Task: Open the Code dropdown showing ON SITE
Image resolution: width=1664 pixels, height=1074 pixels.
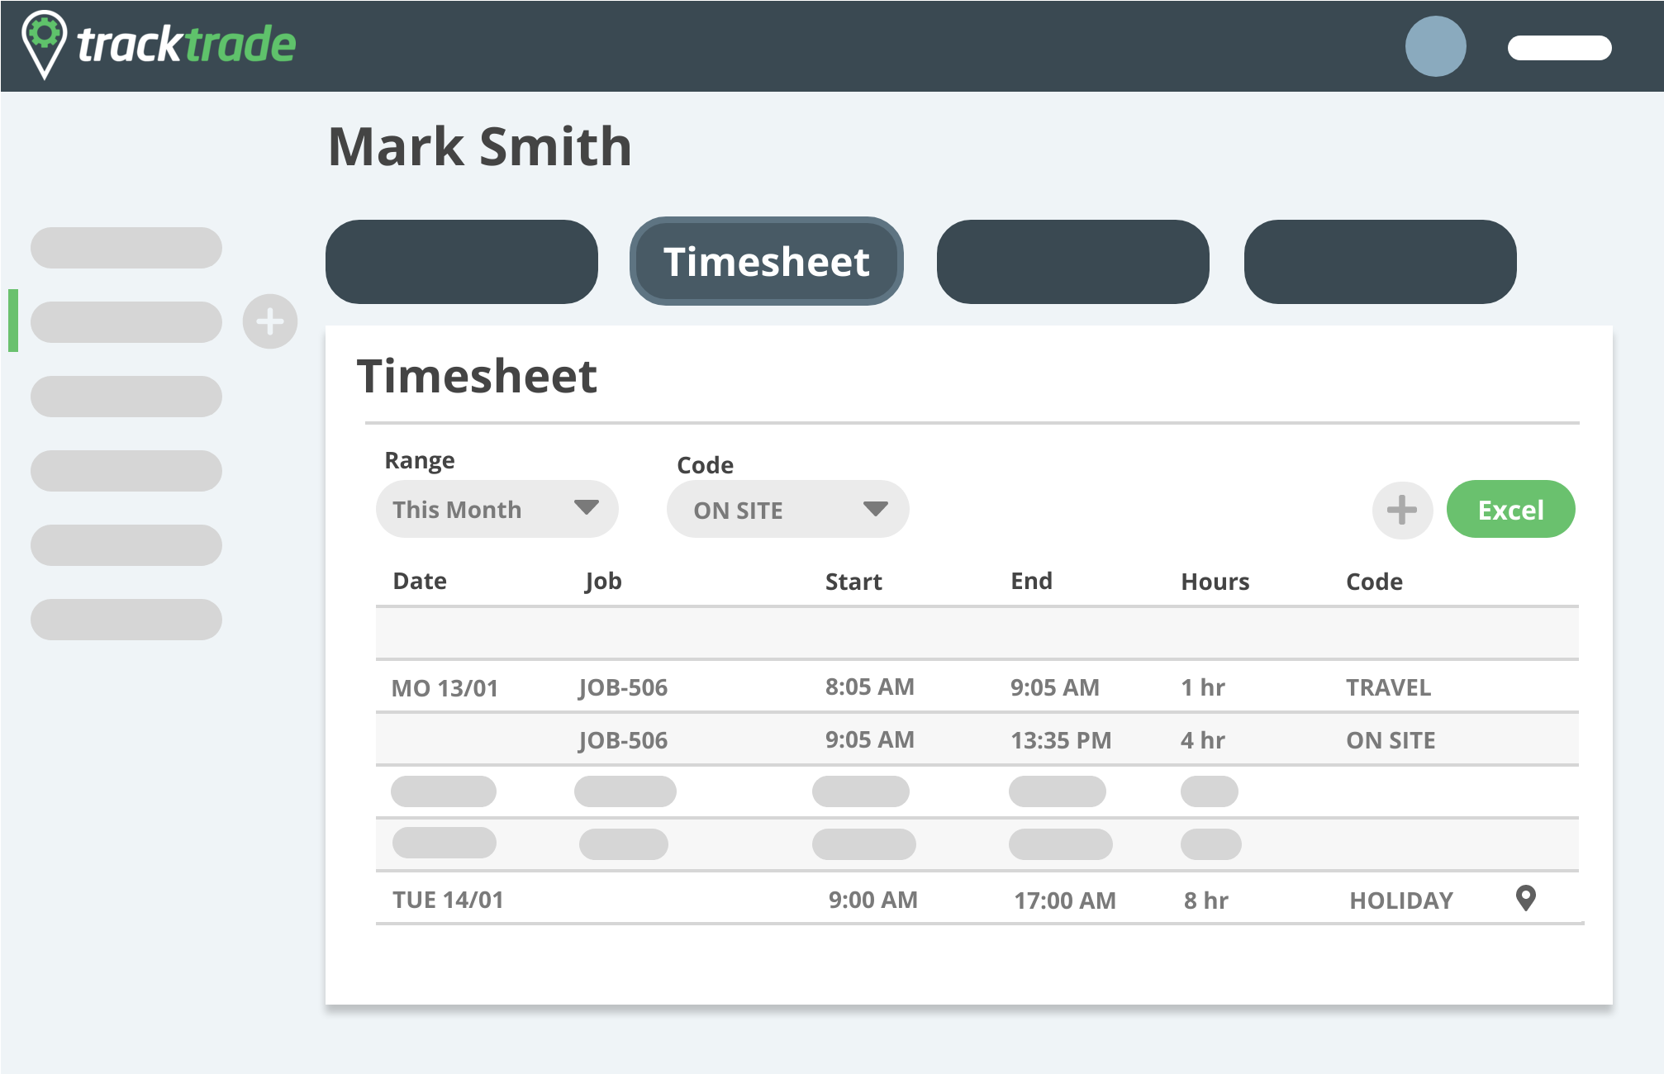Action: pos(787,509)
